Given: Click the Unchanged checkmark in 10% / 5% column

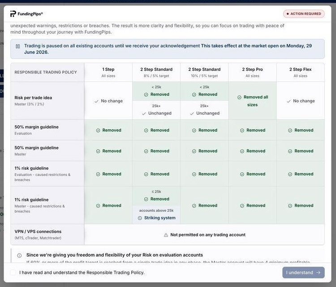Looking at the screenshot, I should pos(192,114).
